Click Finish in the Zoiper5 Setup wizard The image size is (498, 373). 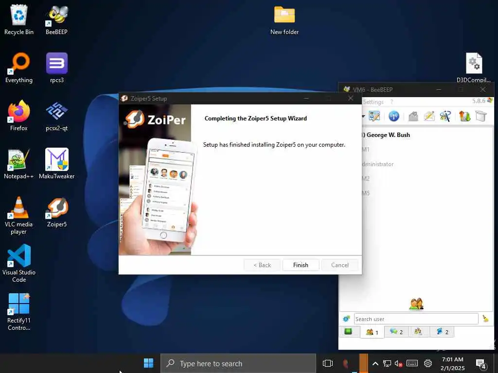click(x=301, y=265)
